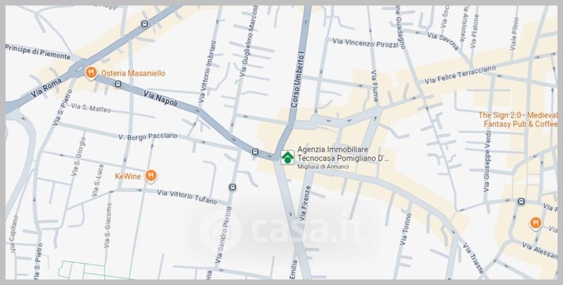Click the restaurant pin near Via Alessandro
The image size is (563, 285).
pos(536,223)
